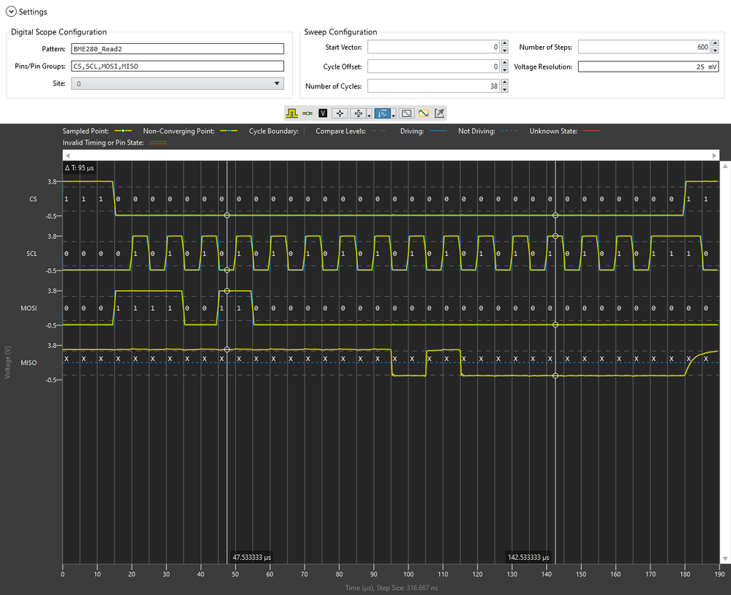
Task: Open the zoom tool dropdown arrow
Action: tap(394, 115)
